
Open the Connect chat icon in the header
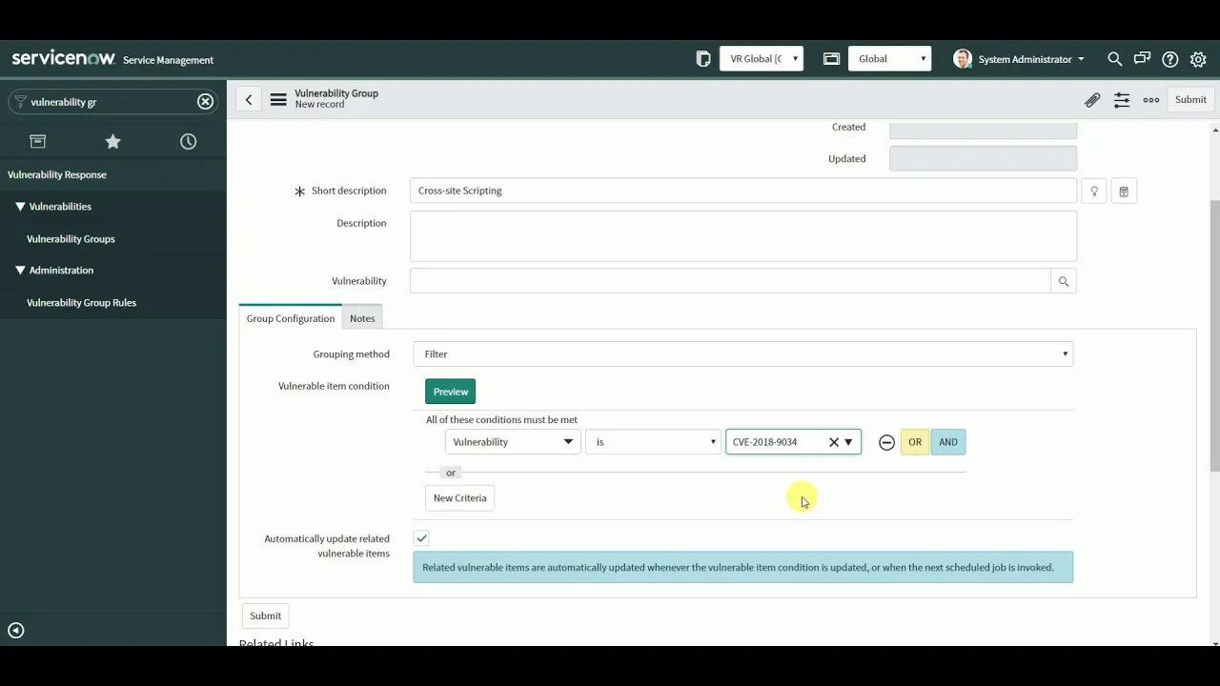(1141, 59)
